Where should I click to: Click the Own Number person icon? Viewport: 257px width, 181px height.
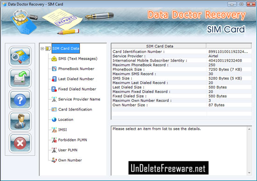pyautogui.click(x=54, y=160)
